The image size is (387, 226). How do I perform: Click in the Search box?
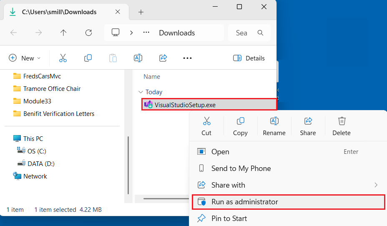point(249,33)
